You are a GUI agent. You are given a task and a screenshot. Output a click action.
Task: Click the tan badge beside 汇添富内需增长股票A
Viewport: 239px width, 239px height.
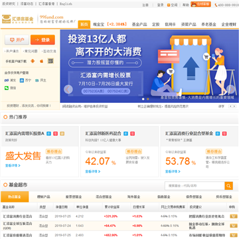coord(62,133)
